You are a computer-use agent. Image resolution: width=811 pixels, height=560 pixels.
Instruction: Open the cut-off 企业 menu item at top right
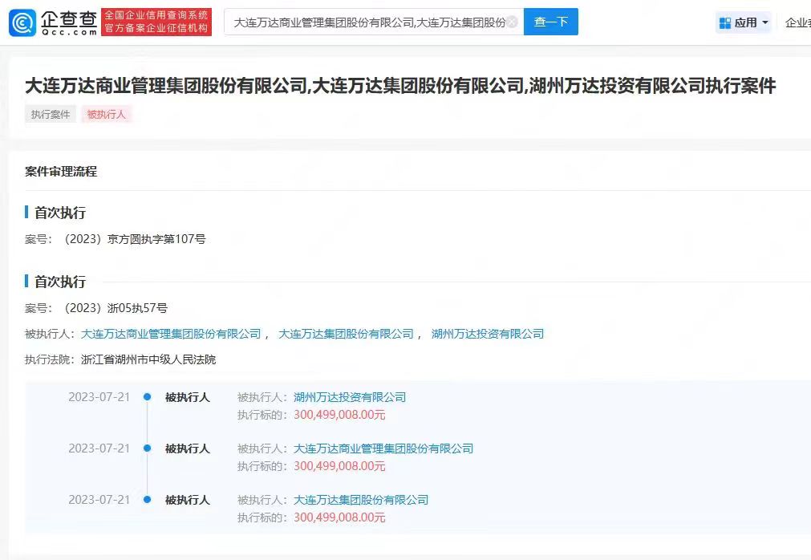tap(797, 22)
